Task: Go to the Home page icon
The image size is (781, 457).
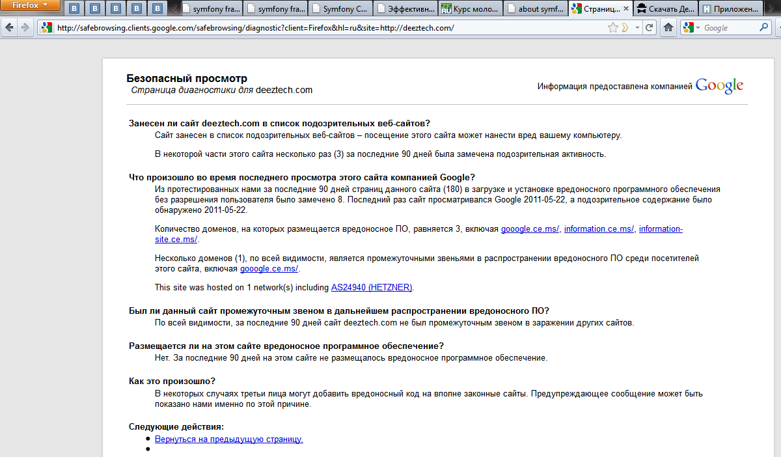Action: (x=668, y=27)
